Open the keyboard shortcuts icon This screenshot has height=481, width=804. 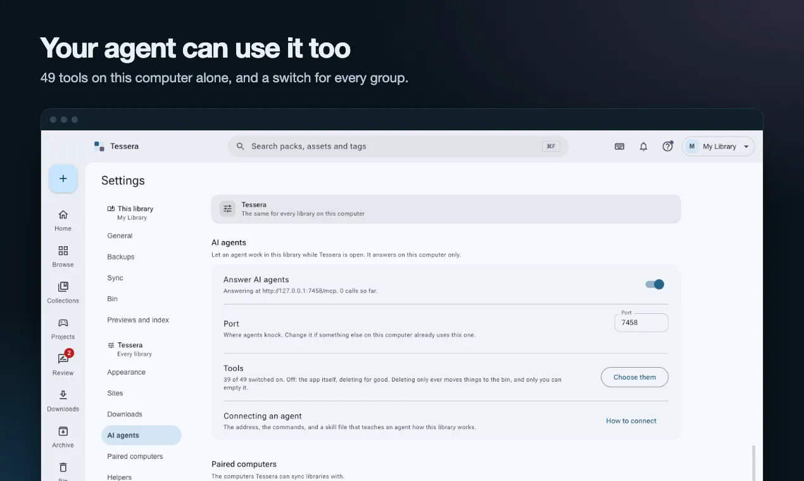point(620,146)
